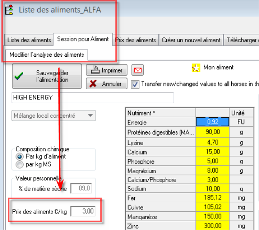
Task: Click the HIGH ENERGY name field
Action: pyautogui.click(x=93, y=98)
